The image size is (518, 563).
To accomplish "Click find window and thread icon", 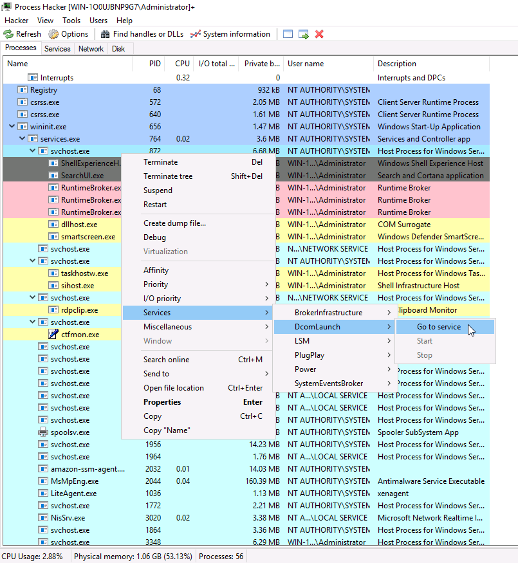I will tap(304, 34).
